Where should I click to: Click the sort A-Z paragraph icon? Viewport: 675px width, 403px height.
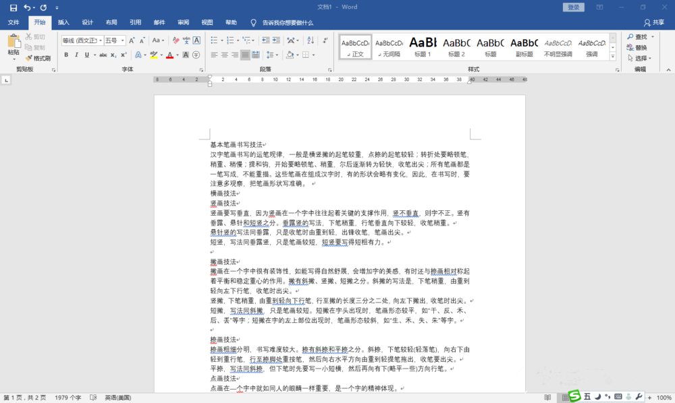310,40
